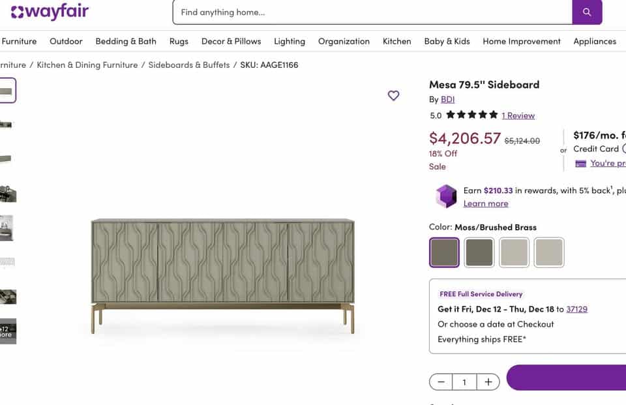Click the purple rewards gem icon

point(446,196)
